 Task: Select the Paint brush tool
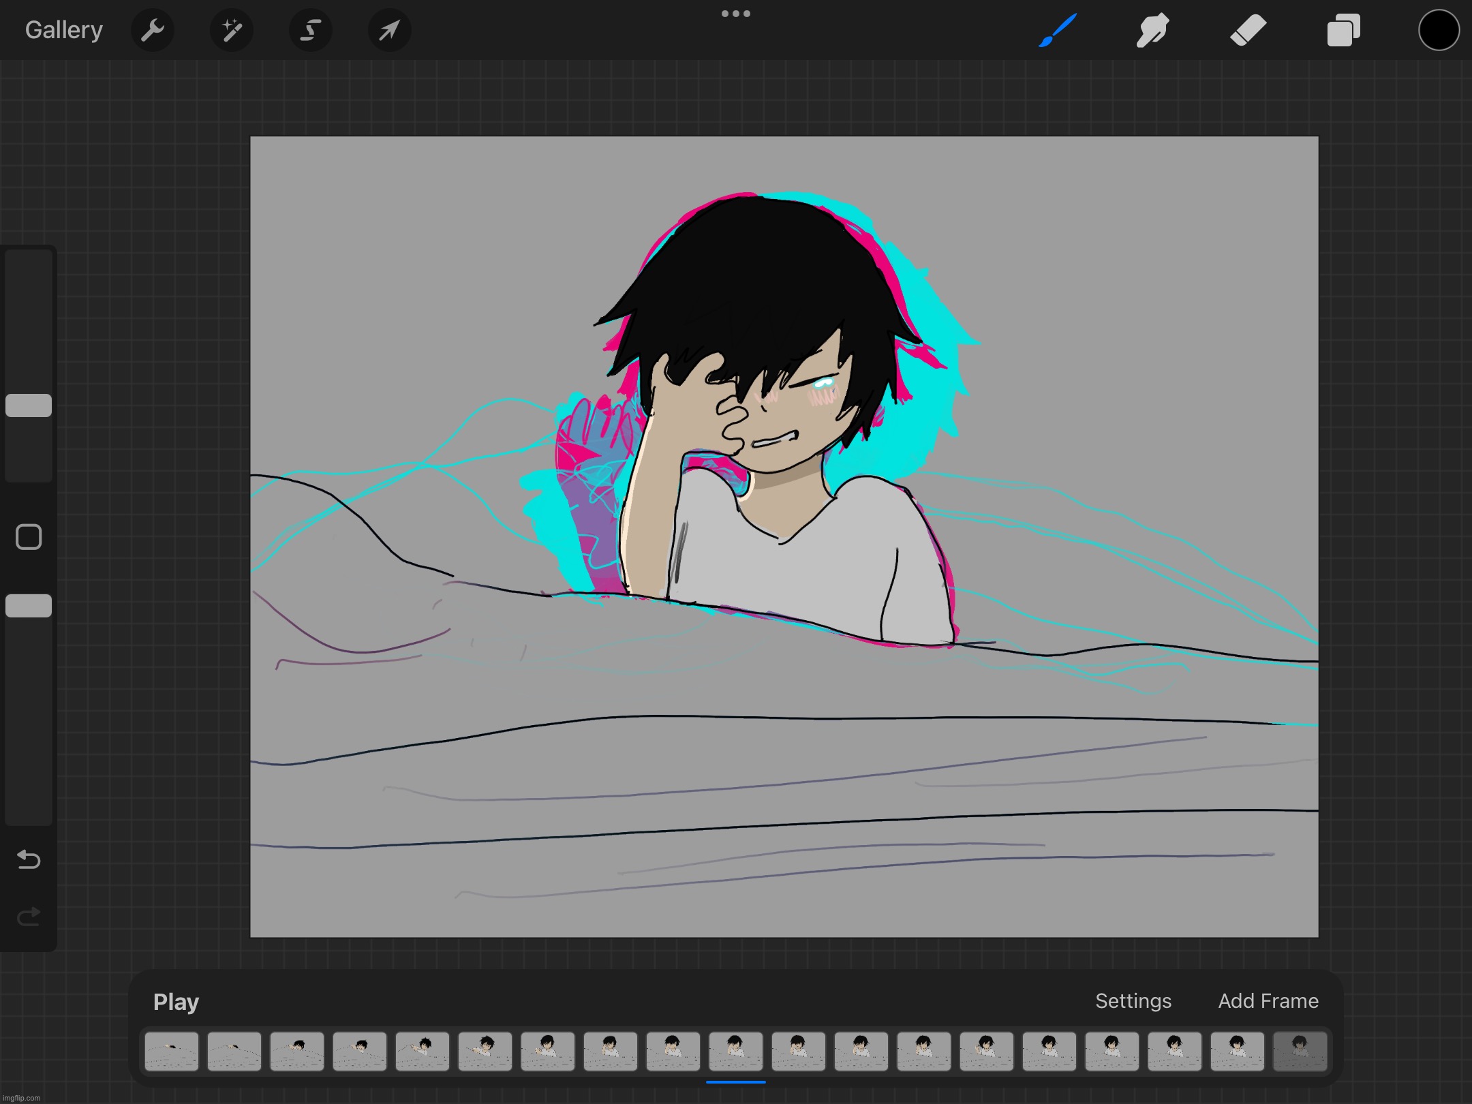[1057, 29]
